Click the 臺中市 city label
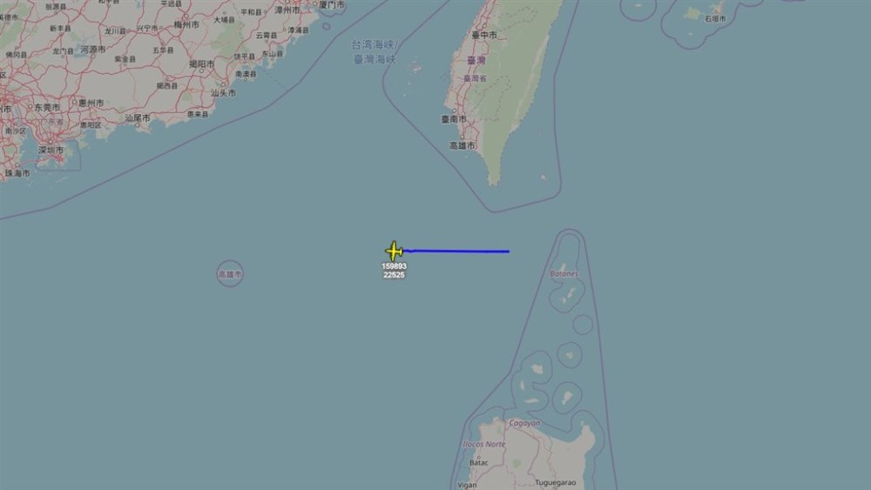The width and height of the screenshot is (871, 490). pyautogui.click(x=484, y=35)
